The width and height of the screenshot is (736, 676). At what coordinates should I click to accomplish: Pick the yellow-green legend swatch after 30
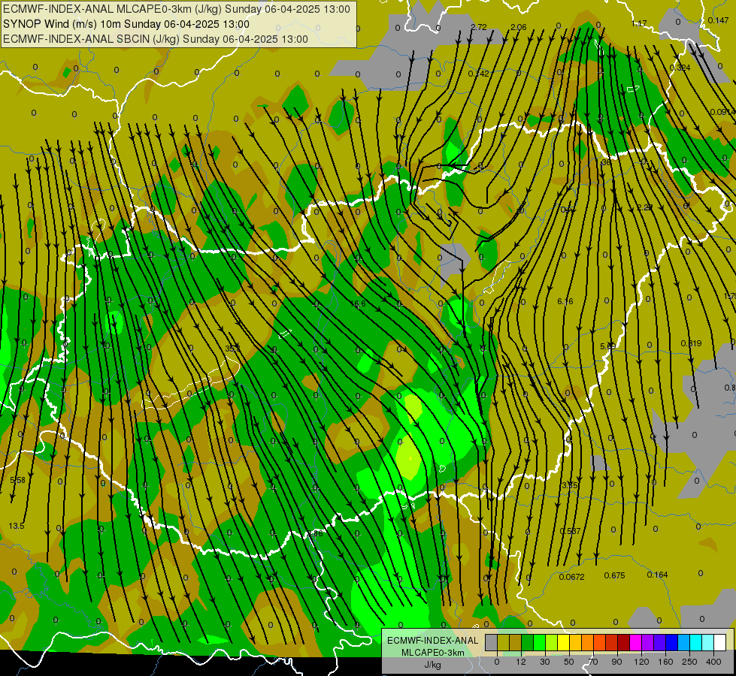(x=552, y=642)
